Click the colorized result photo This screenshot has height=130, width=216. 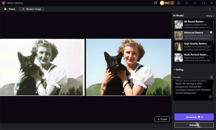(x=129, y=67)
